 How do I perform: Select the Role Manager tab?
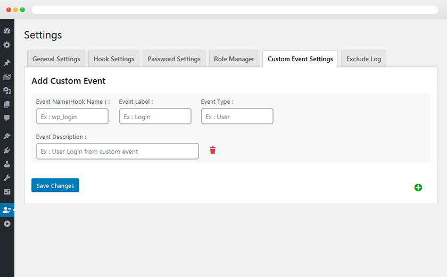pyautogui.click(x=234, y=59)
